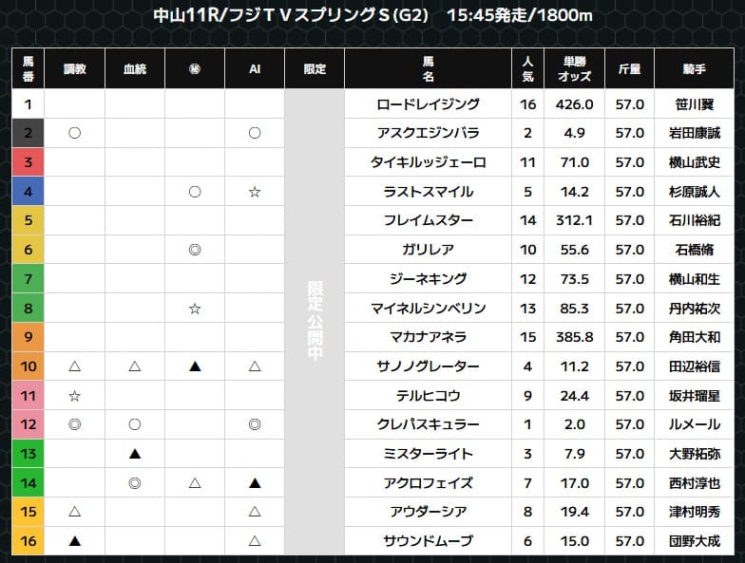The height and width of the screenshot is (563, 745).
Task: Click the blue number 4 horse cell
Action: pyautogui.click(x=29, y=192)
